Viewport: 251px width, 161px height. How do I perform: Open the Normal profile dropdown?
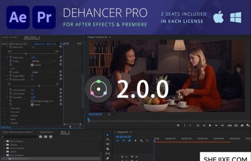point(43,61)
